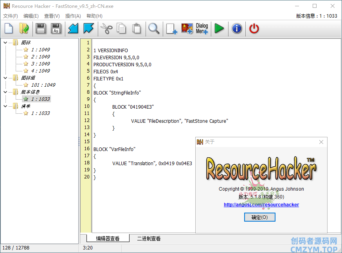Close the 关于 dialog with X
The height and width of the screenshot is (253, 342).
pyautogui.click(x=321, y=142)
